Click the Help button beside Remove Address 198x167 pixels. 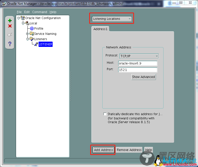149,150
